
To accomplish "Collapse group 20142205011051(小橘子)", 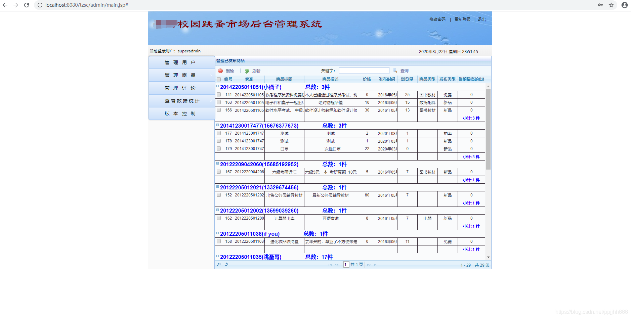I will [x=217, y=86].
